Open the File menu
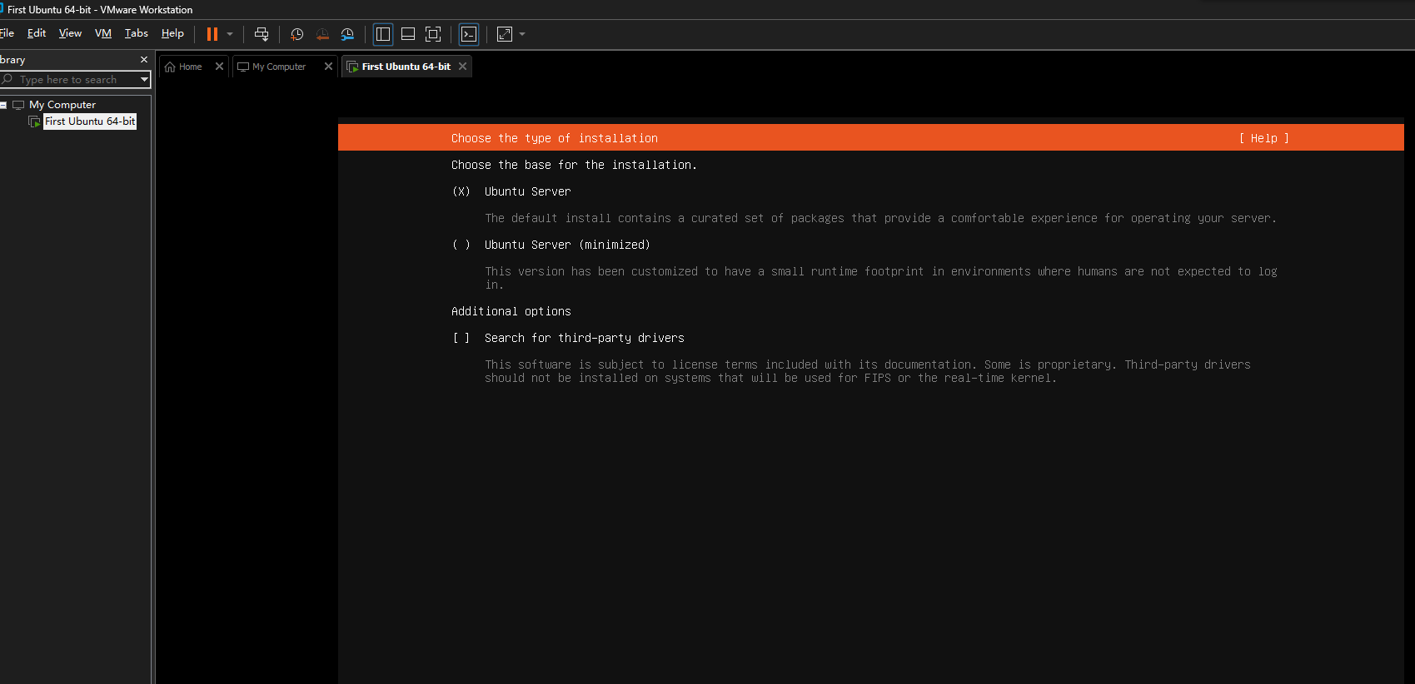The width and height of the screenshot is (1415, 684). tap(7, 33)
